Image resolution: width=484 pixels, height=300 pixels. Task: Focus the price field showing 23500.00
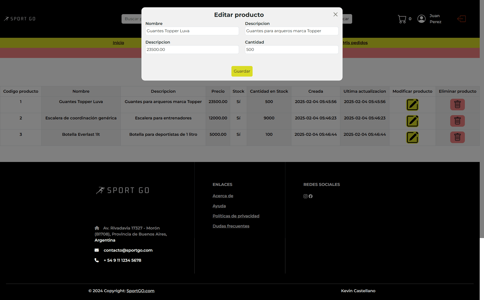tap(192, 50)
